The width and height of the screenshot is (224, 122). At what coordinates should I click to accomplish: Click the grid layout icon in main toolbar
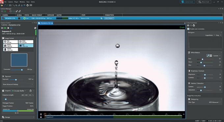(x=31, y=5)
